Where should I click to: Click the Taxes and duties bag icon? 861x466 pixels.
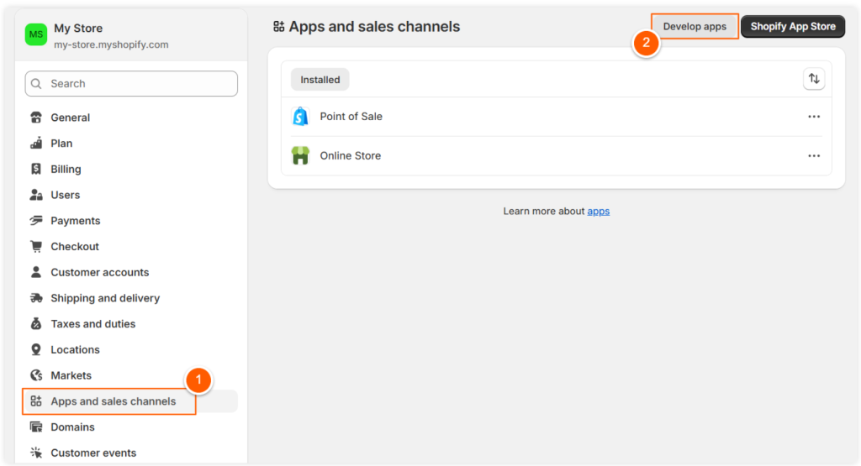(36, 323)
